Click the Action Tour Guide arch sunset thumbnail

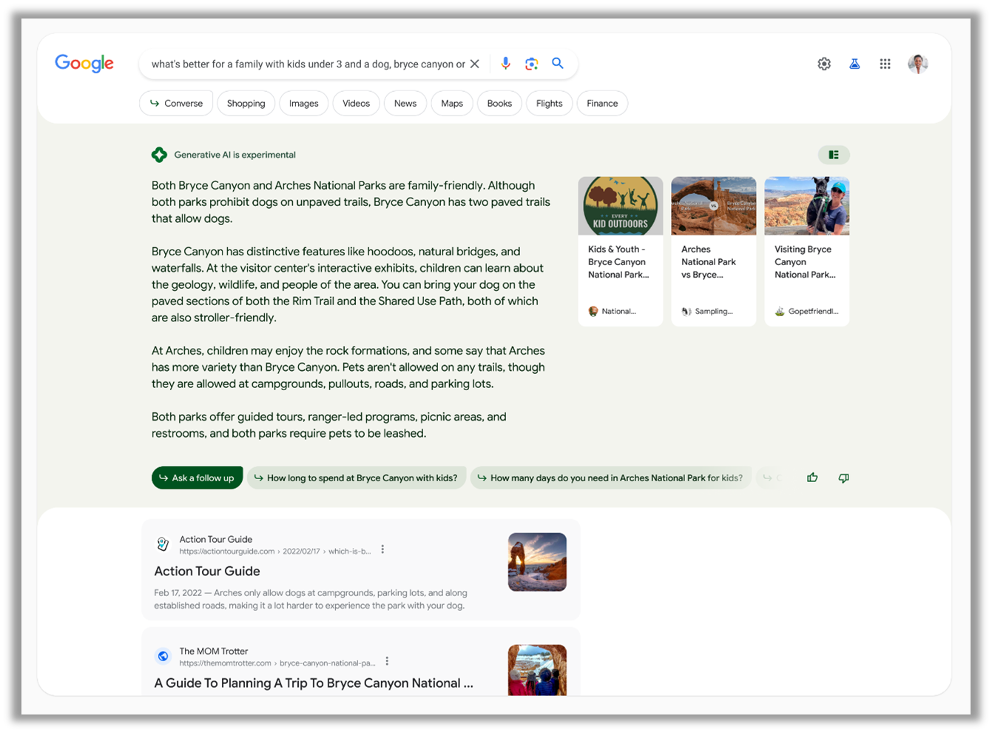pos(537,562)
